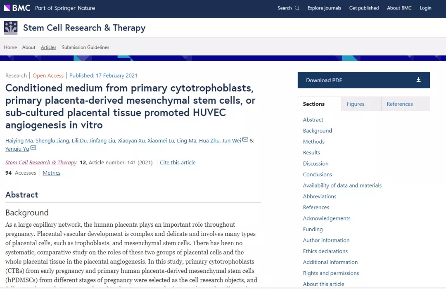
Task: Open search via magnifying glass icon
Action: tap(297, 8)
